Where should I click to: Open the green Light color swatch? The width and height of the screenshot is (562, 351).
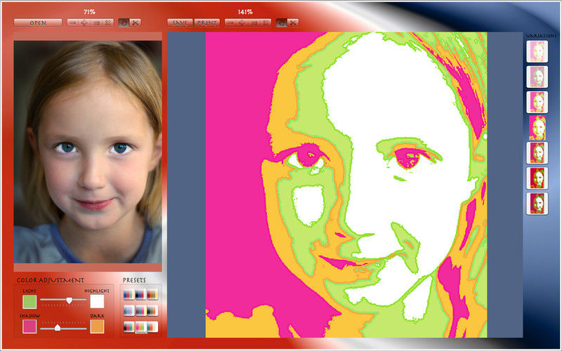[x=30, y=302]
